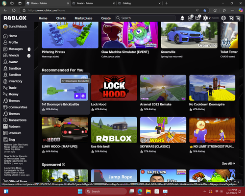The image size is (245, 196).
Task: Open NO LIMIT STRONGEST PUN thumbnail
Action: pos(212,130)
